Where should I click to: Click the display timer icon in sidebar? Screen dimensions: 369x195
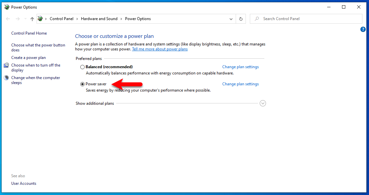tap(7, 65)
